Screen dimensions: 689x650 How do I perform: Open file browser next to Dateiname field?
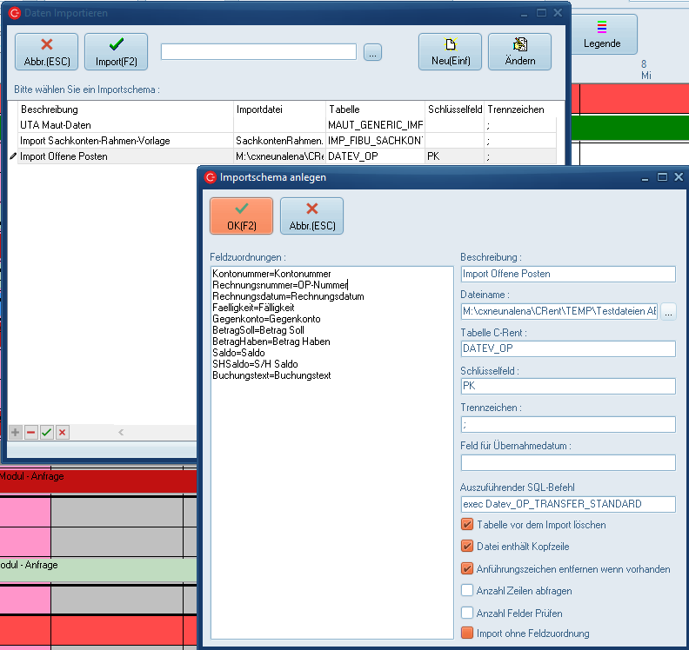668,311
